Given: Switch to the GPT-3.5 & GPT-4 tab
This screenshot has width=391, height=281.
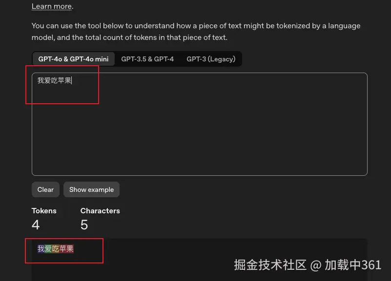Looking at the screenshot, I should point(147,58).
